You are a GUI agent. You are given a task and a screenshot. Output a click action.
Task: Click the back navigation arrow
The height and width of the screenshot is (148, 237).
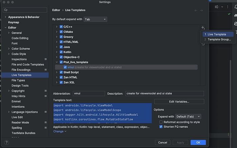point(196,10)
